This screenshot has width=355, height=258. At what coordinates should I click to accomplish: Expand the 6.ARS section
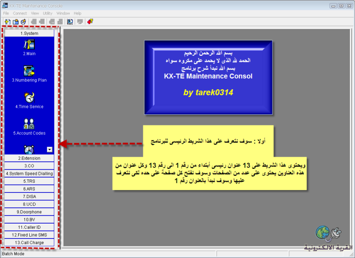coord(29,189)
